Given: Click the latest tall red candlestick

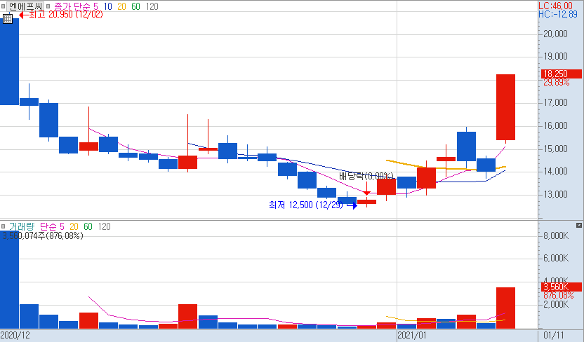Looking at the screenshot, I should [506, 107].
